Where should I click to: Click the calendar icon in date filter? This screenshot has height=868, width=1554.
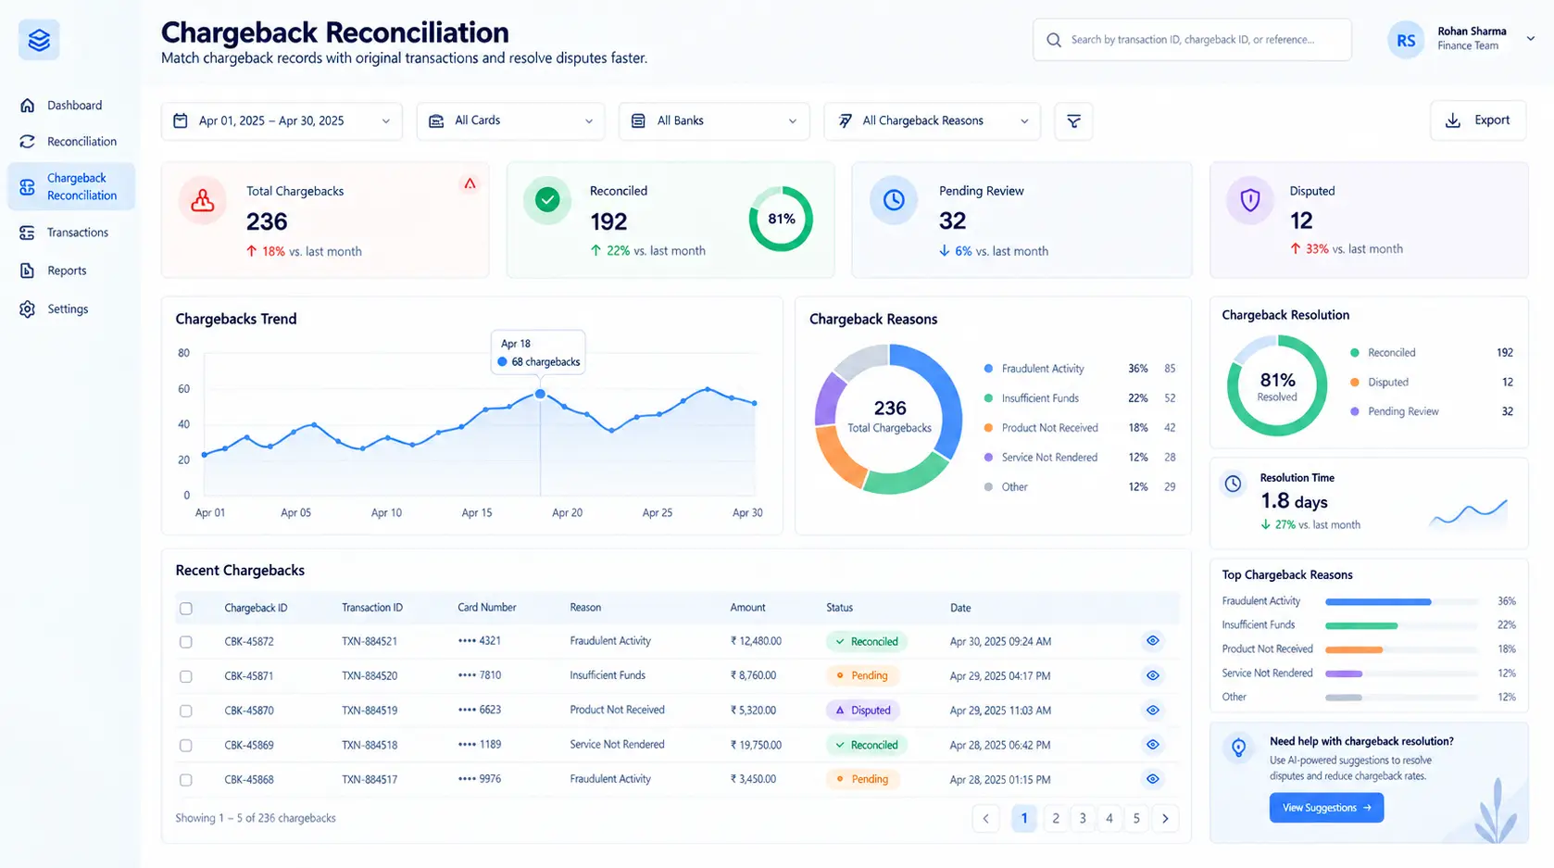181,120
